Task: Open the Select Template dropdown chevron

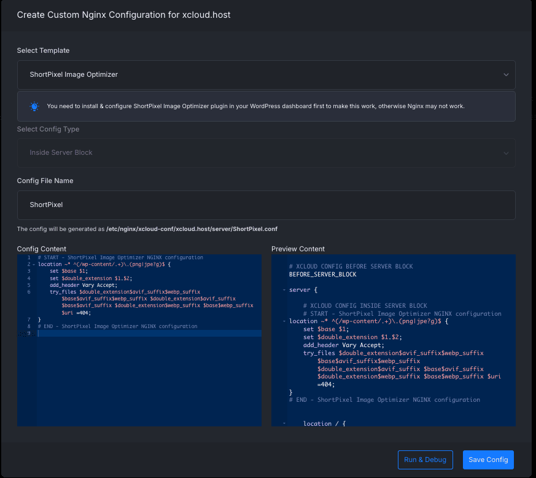Action: 506,75
